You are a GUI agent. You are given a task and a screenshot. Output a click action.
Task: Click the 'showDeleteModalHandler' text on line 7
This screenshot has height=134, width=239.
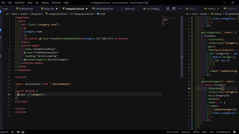66,39
